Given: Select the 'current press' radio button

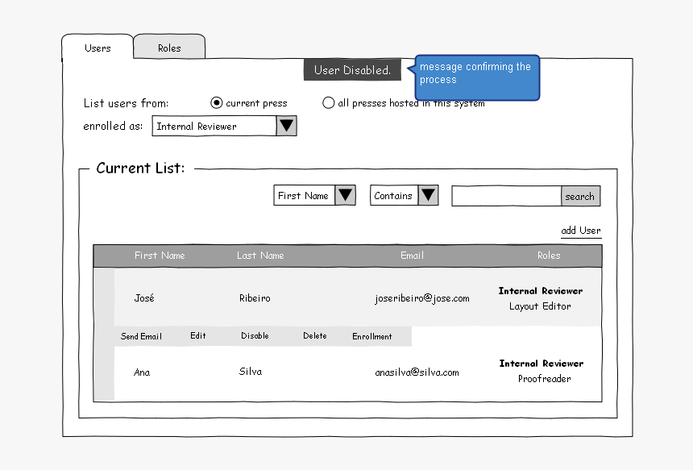Looking at the screenshot, I should point(217,102).
